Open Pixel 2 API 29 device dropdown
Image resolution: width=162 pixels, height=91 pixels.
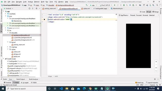click(x=105, y=5)
